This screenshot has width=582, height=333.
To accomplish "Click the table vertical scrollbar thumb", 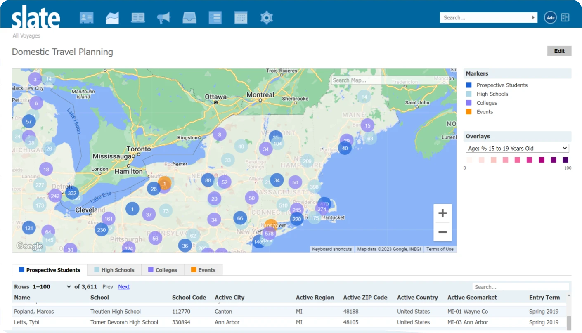I will pyautogui.click(x=569, y=323).
